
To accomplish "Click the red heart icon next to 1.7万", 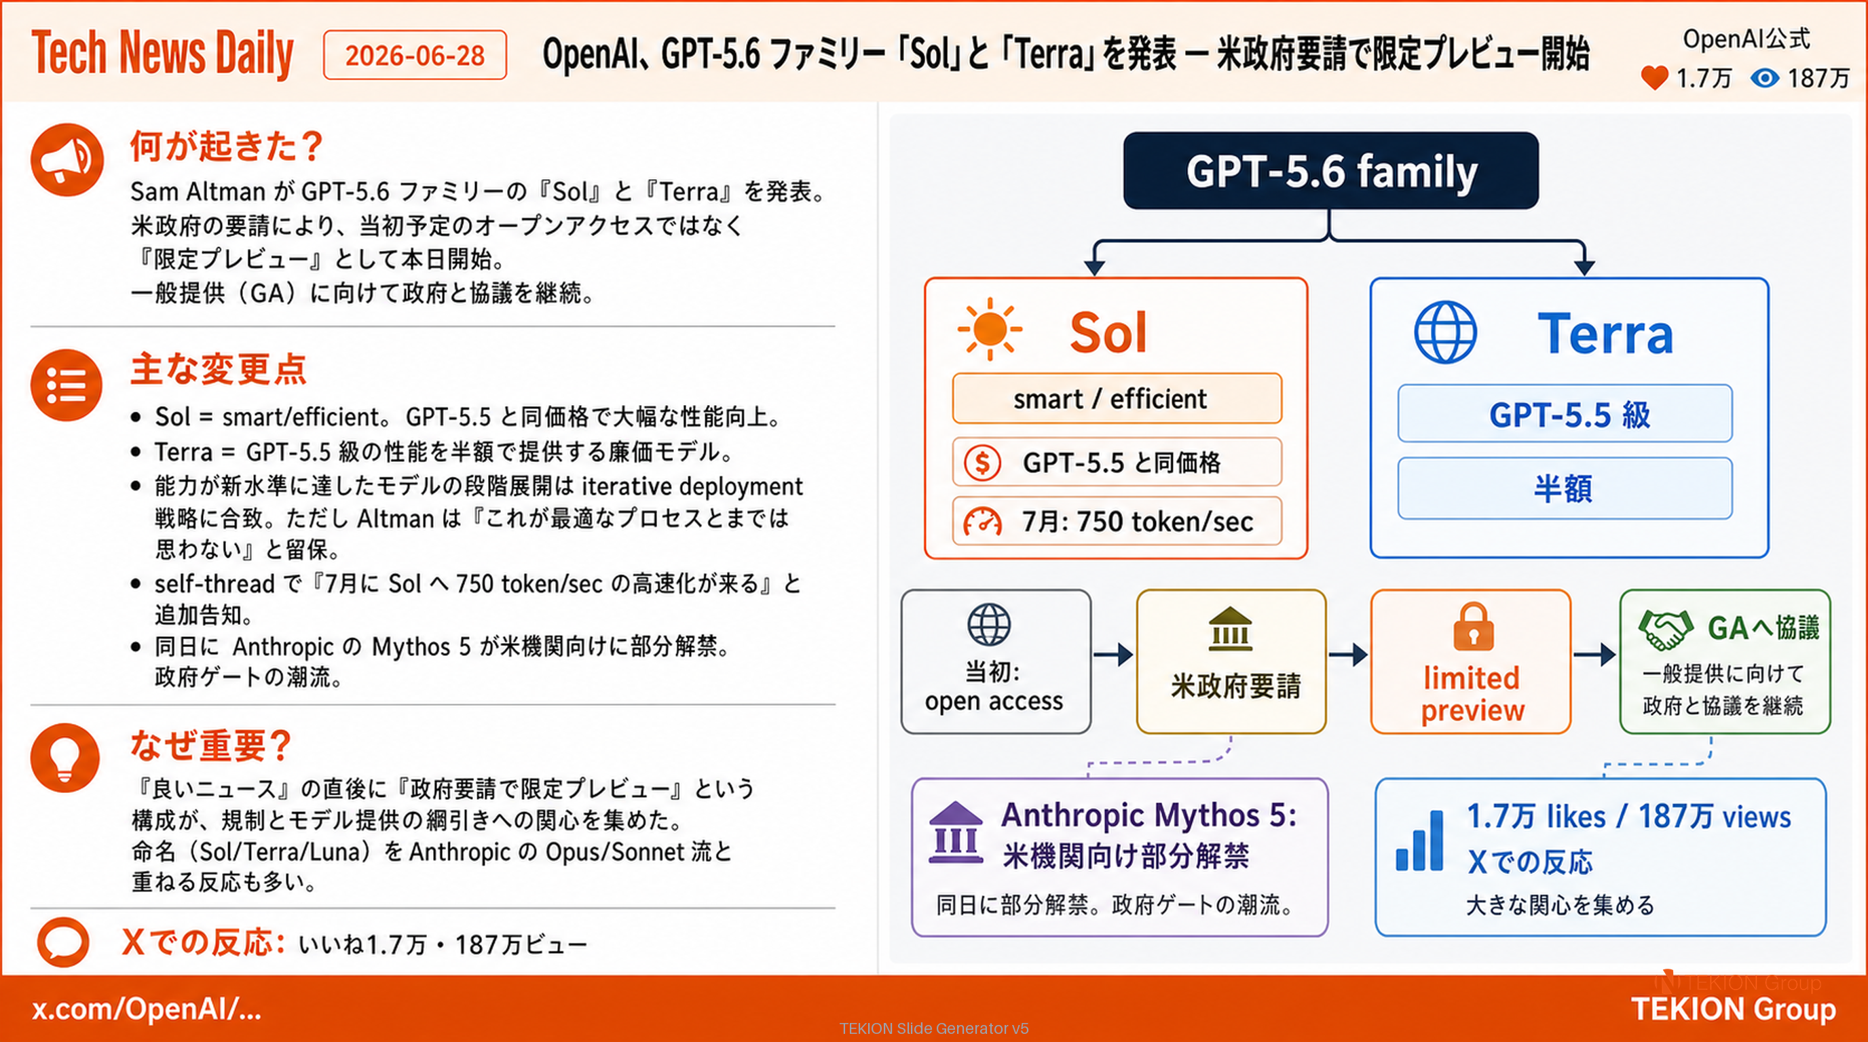I will pos(1654,77).
